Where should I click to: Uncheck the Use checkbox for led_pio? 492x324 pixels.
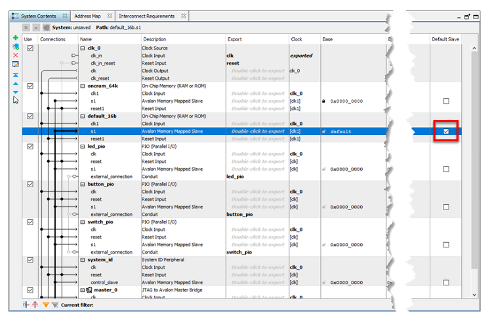30,147
